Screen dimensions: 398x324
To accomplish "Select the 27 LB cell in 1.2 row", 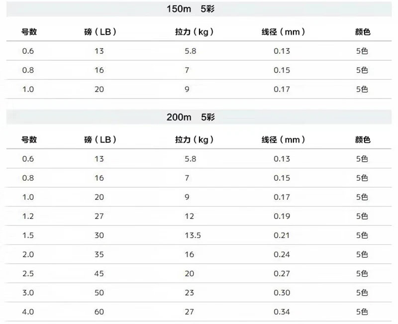I will tap(99, 216).
